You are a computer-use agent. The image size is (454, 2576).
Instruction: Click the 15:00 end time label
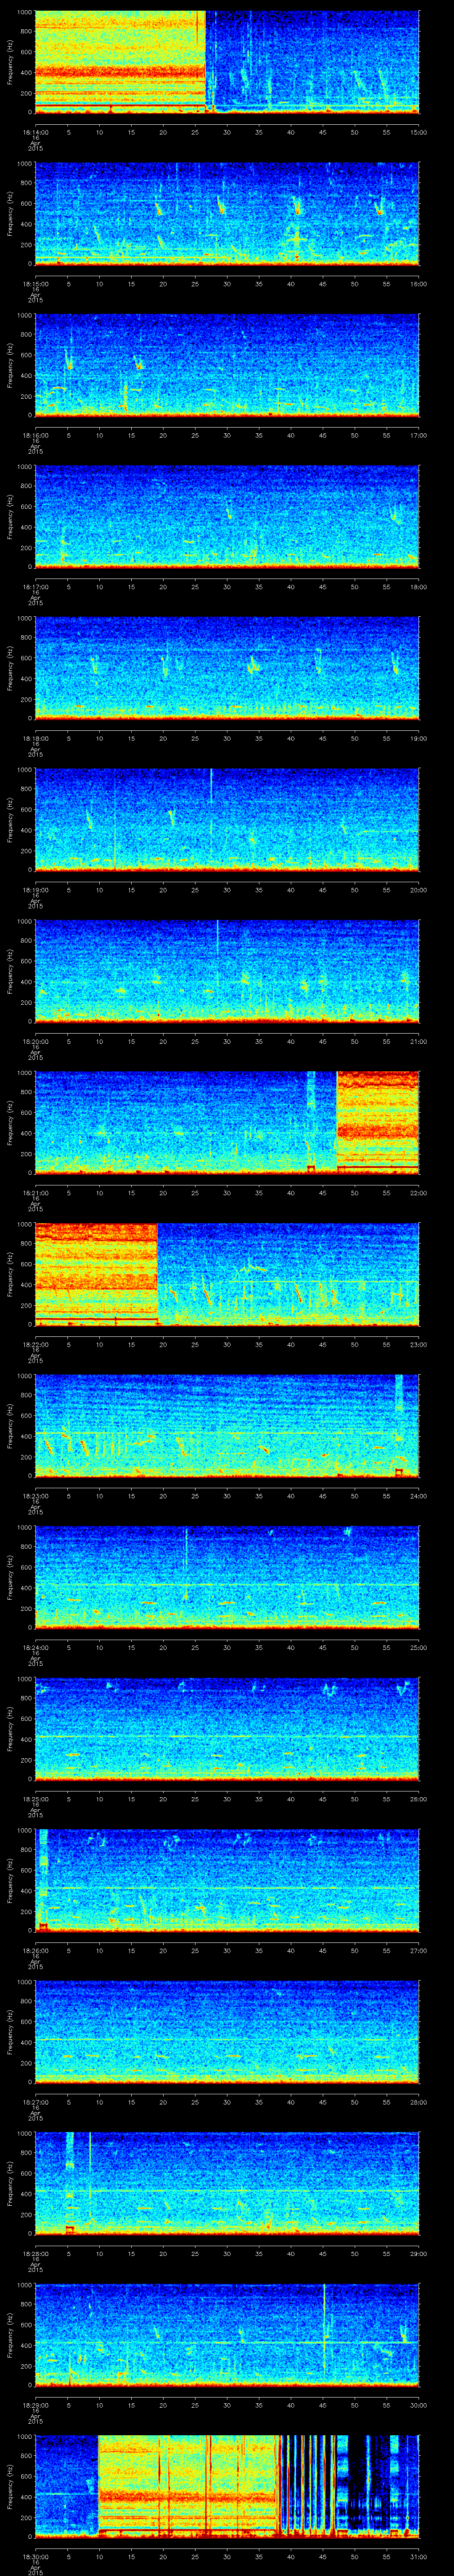pos(419,132)
